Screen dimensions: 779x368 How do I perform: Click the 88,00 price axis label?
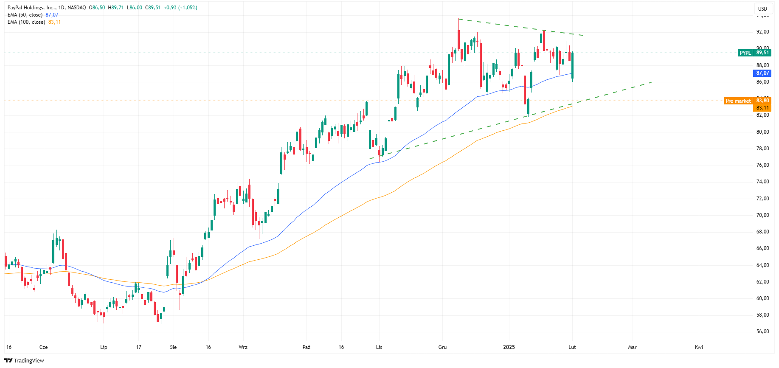click(762, 65)
